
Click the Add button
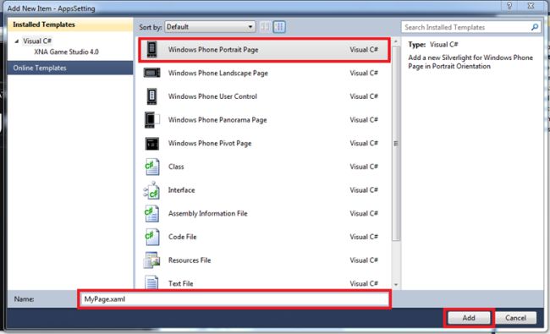469,318
